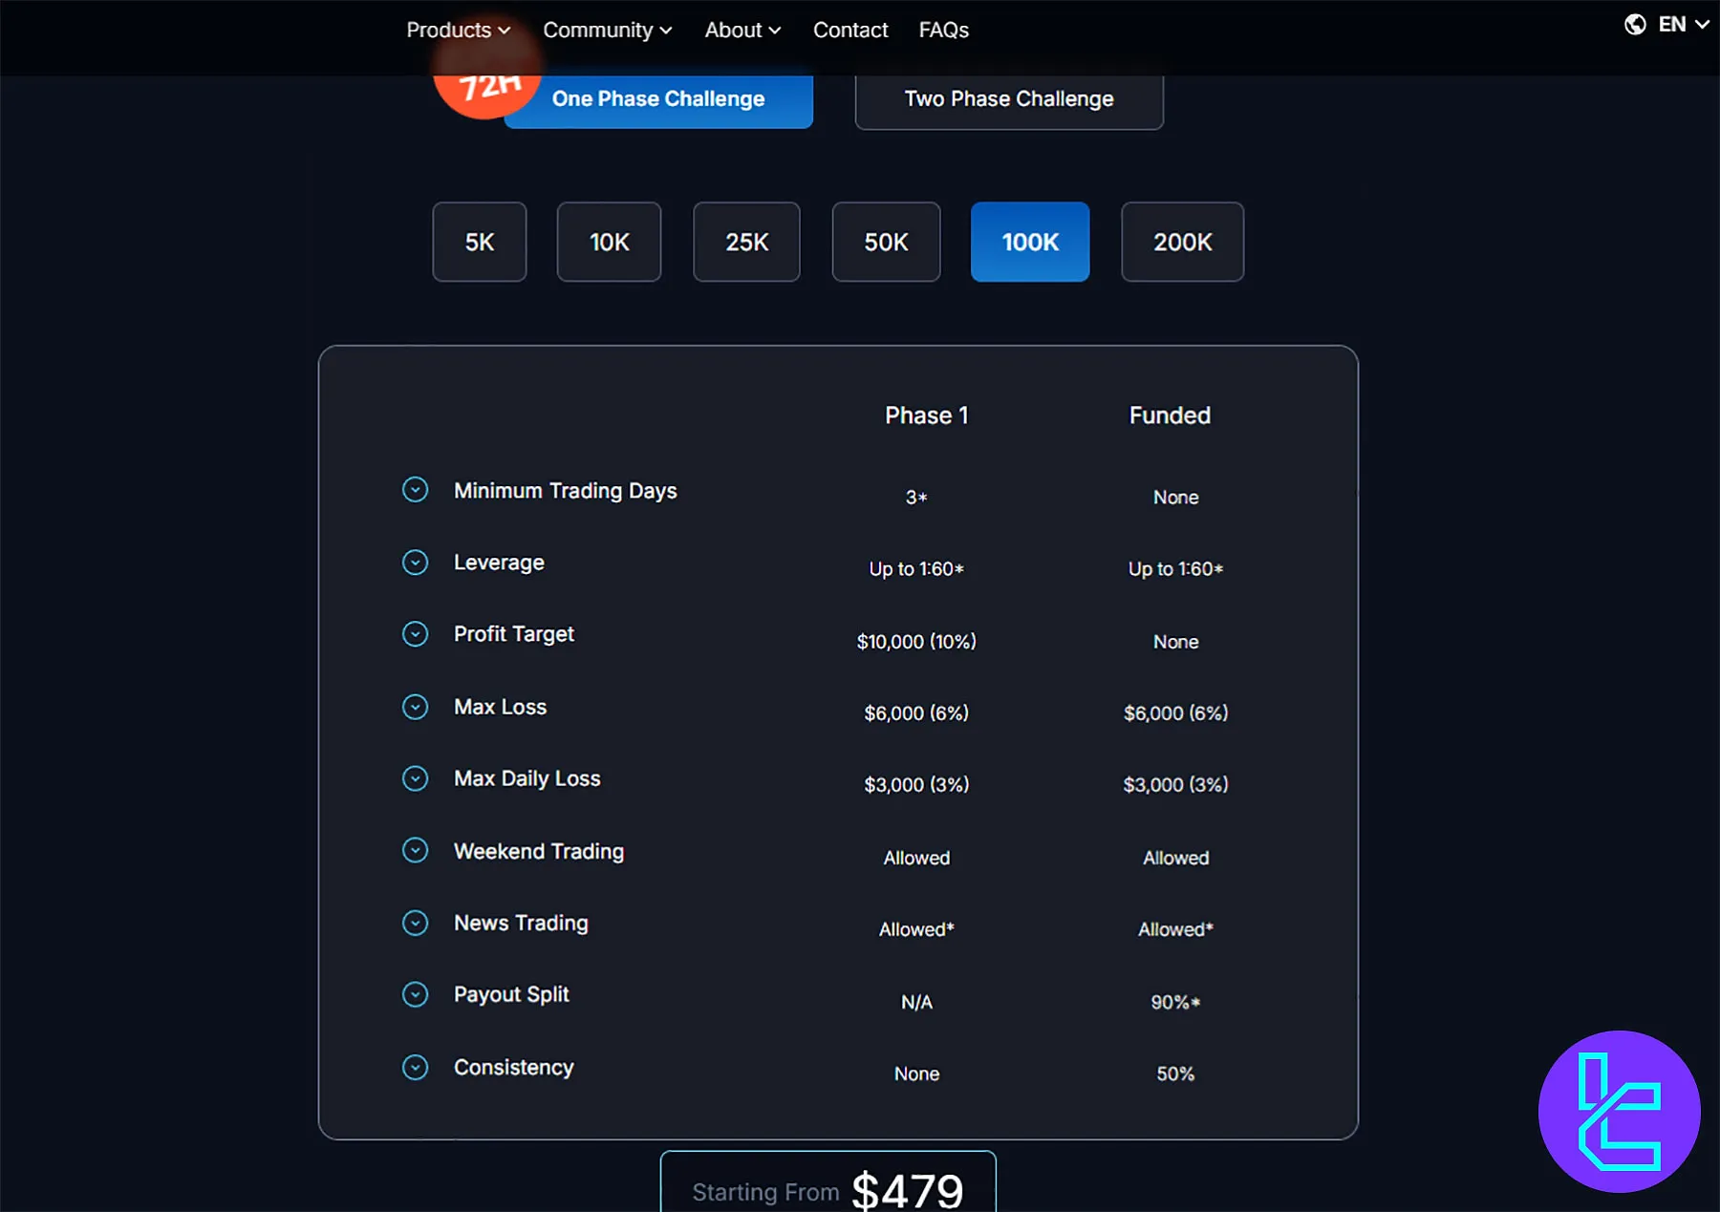Select the 10K account size
The width and height of the screenshot is (1720, 1212).
[x=609, y=242]
